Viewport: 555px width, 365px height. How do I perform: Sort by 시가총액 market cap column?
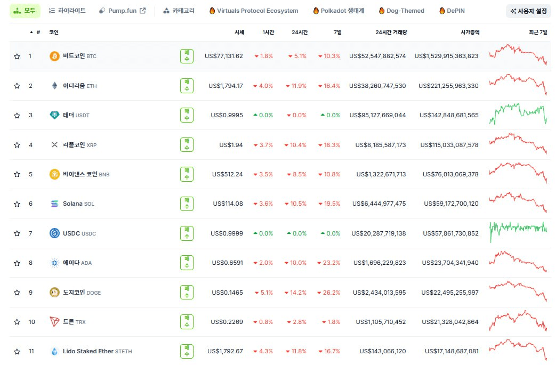(x=470, y=32)
